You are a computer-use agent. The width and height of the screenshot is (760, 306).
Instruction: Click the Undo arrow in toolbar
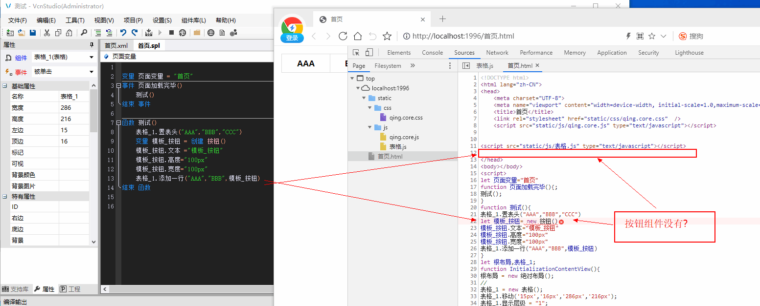tap(123, 33)
